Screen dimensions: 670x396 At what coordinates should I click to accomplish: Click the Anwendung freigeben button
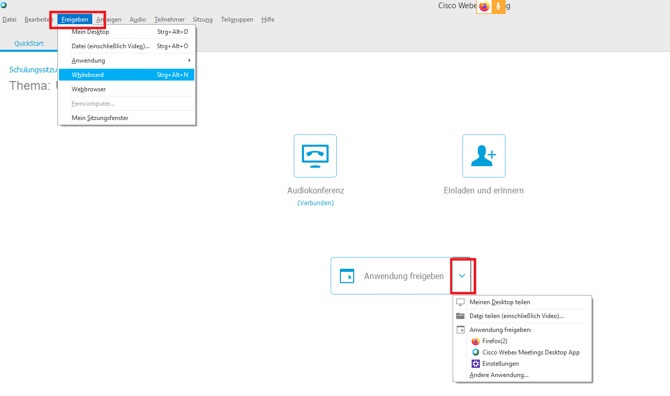[x=392, y=276]
